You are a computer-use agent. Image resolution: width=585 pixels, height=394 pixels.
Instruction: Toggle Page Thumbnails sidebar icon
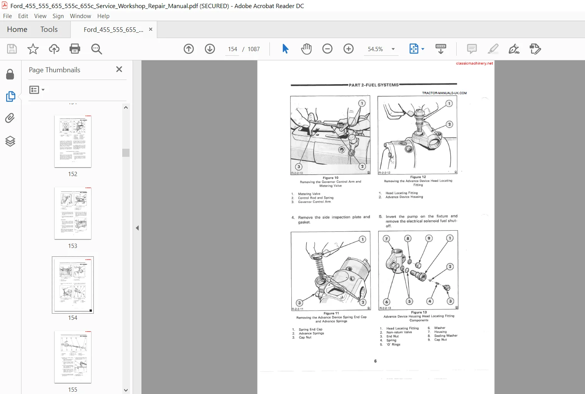tap(10, 96)
